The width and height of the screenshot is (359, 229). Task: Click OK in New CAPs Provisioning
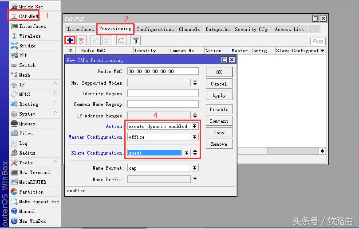[x=219, y=72]
